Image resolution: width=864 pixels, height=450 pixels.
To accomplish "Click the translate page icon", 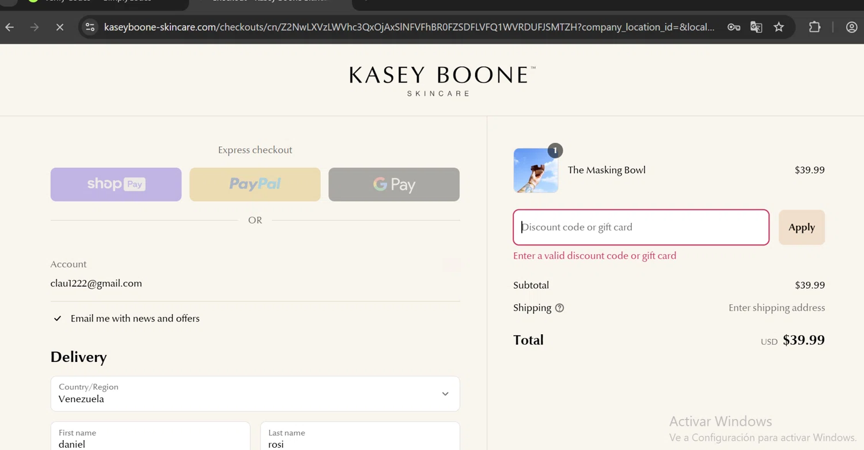I will click(756, 27).
